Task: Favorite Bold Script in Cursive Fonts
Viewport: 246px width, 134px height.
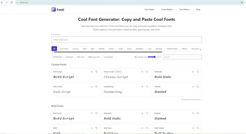Action: pos(92,72)
